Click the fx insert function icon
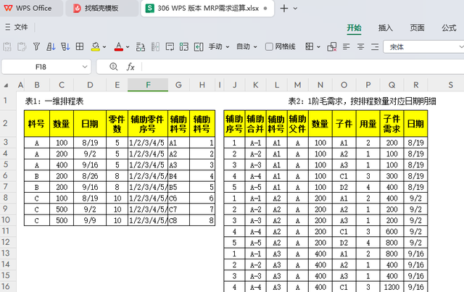The height and width of the screenshot is (292, 464). click(130, 67)
